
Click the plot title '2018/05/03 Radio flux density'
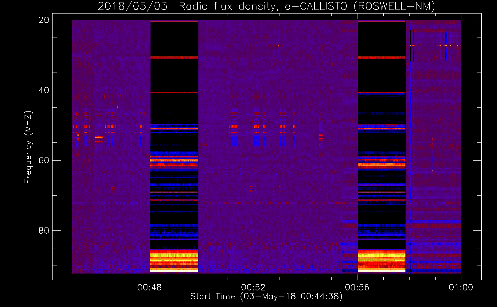[x=266, y=6]
